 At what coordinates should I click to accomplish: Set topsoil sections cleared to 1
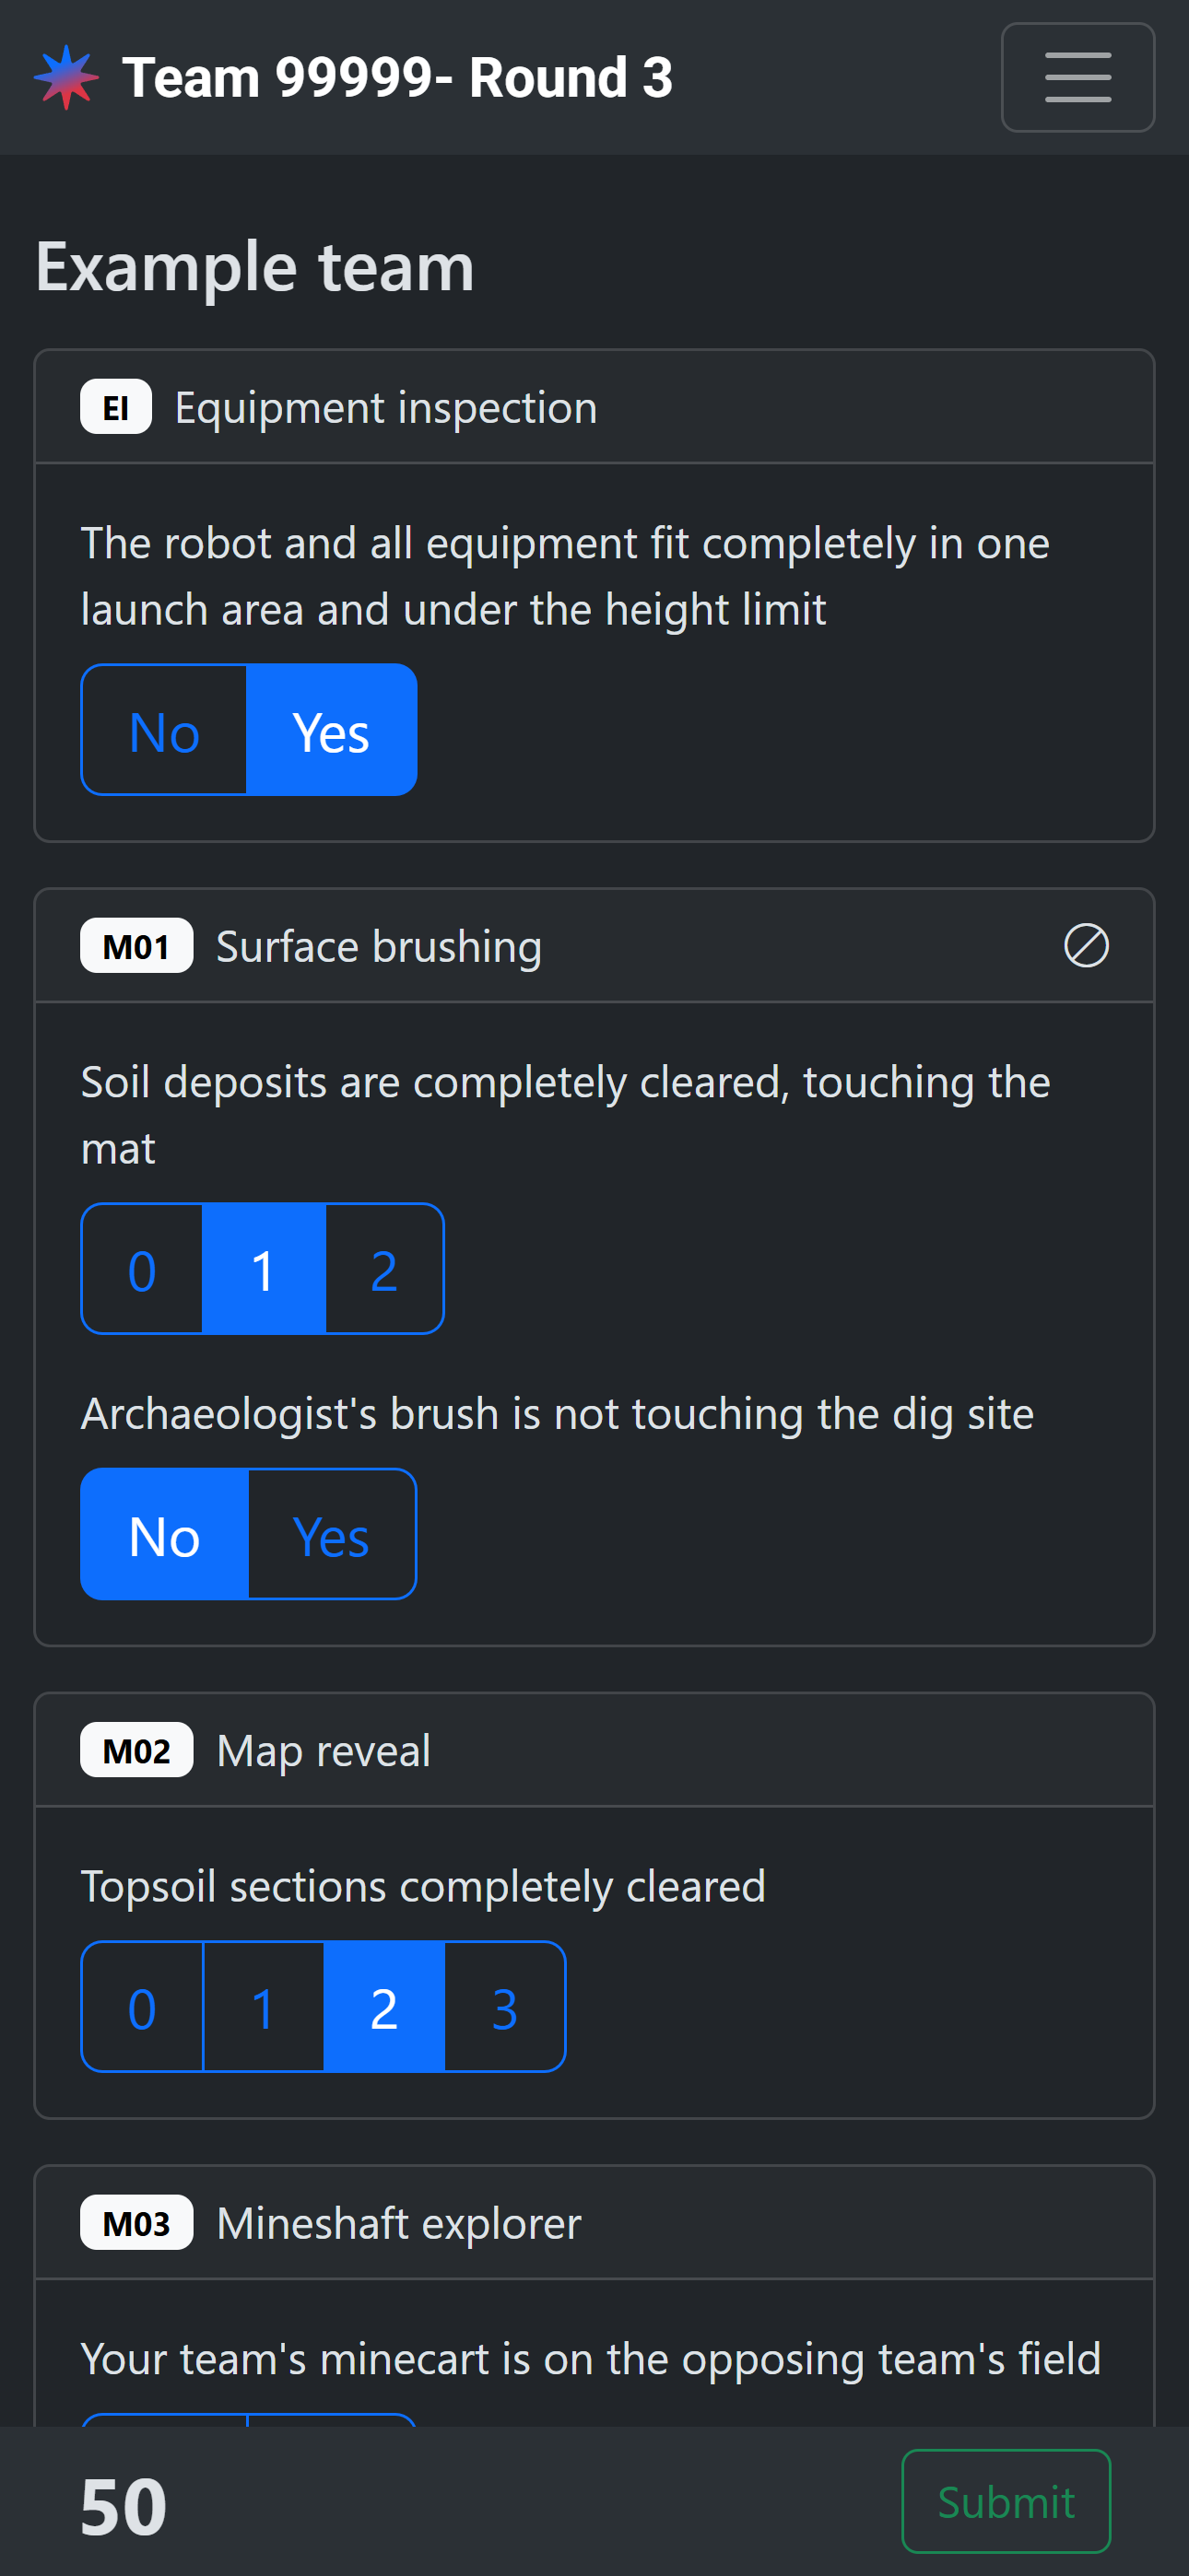coord(264,2007)
